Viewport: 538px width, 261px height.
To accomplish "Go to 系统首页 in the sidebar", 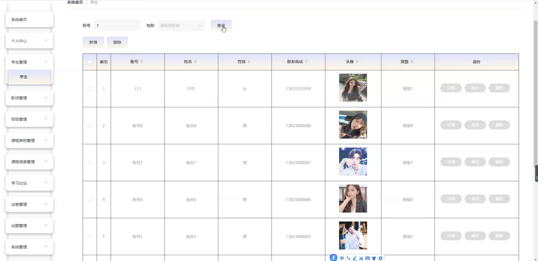I will [29, 20].
